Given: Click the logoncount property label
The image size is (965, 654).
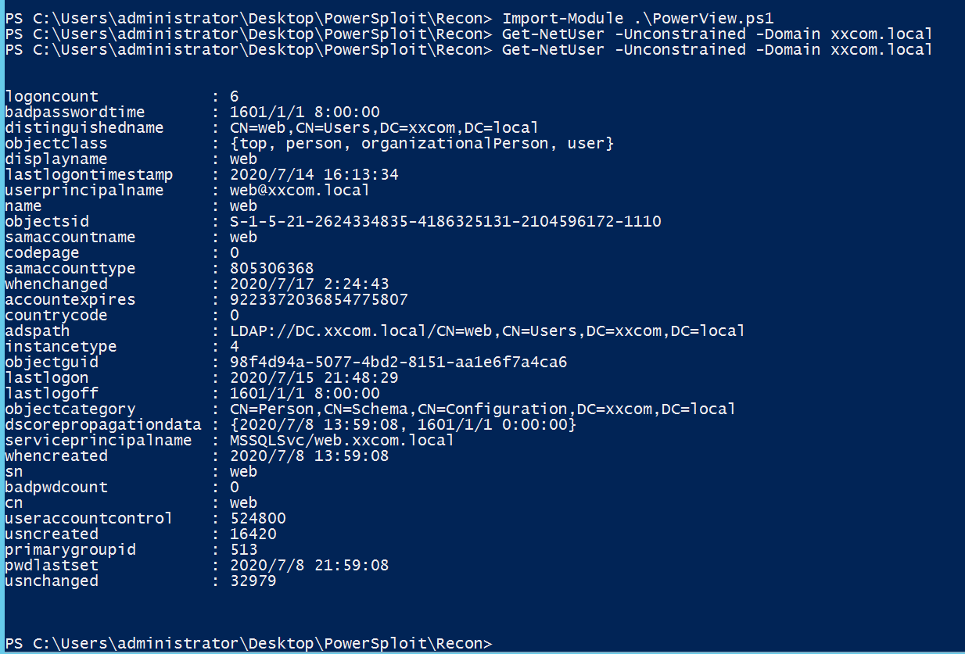Looking at the screenshot, I should (52, 97).
